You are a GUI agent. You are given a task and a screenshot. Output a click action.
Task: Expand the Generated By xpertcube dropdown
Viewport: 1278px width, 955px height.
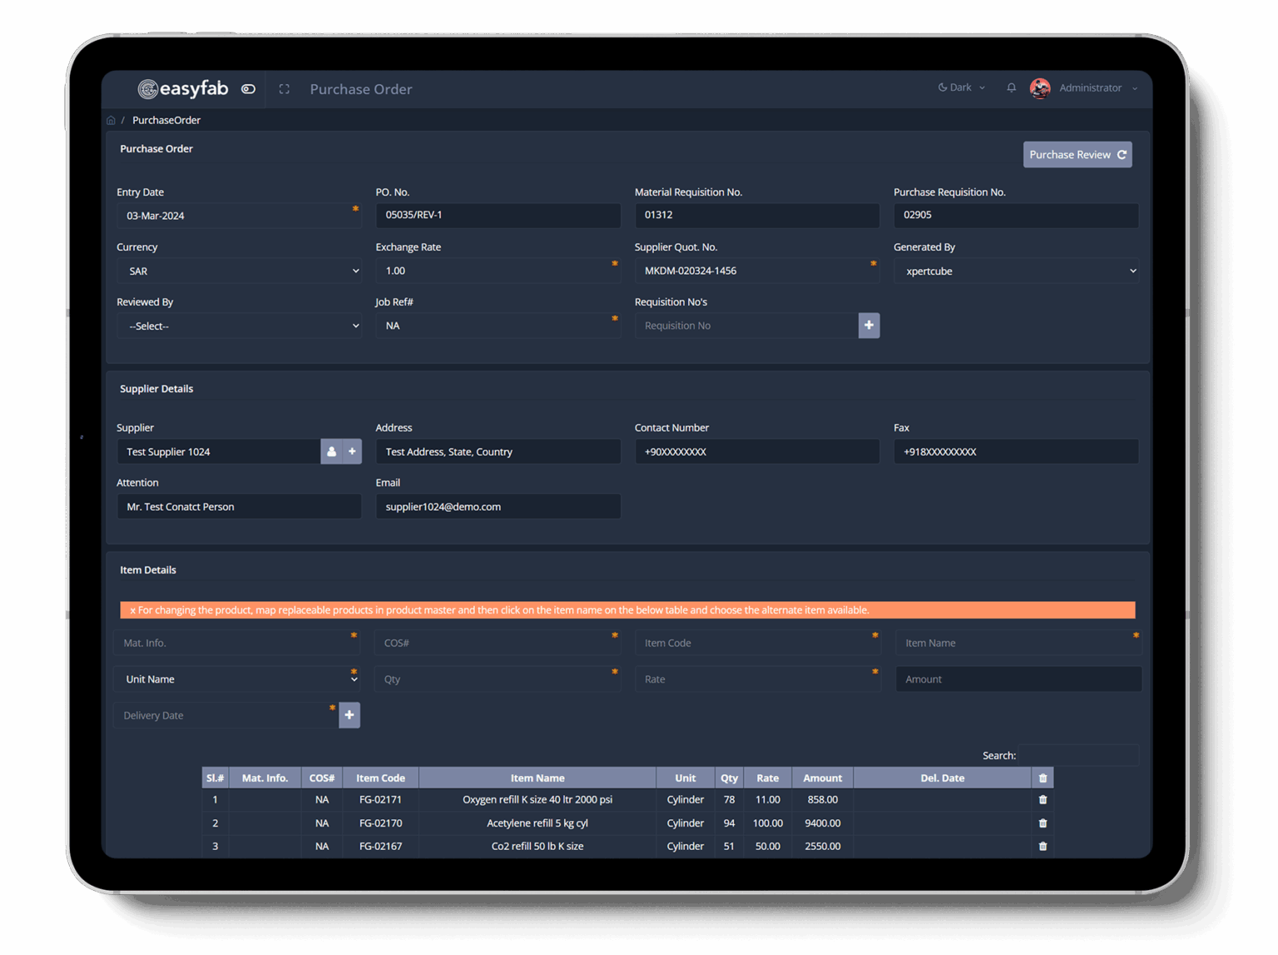tap(1016, 271)
